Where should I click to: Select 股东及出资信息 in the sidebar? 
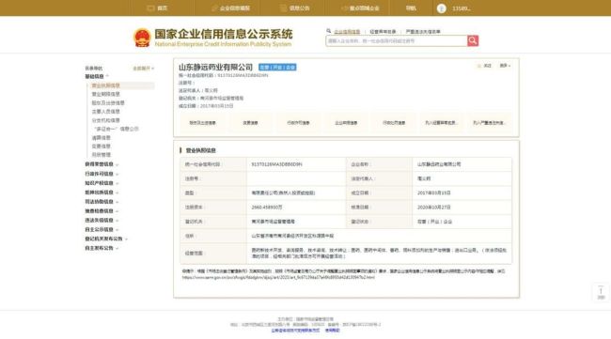pos(108,102)
